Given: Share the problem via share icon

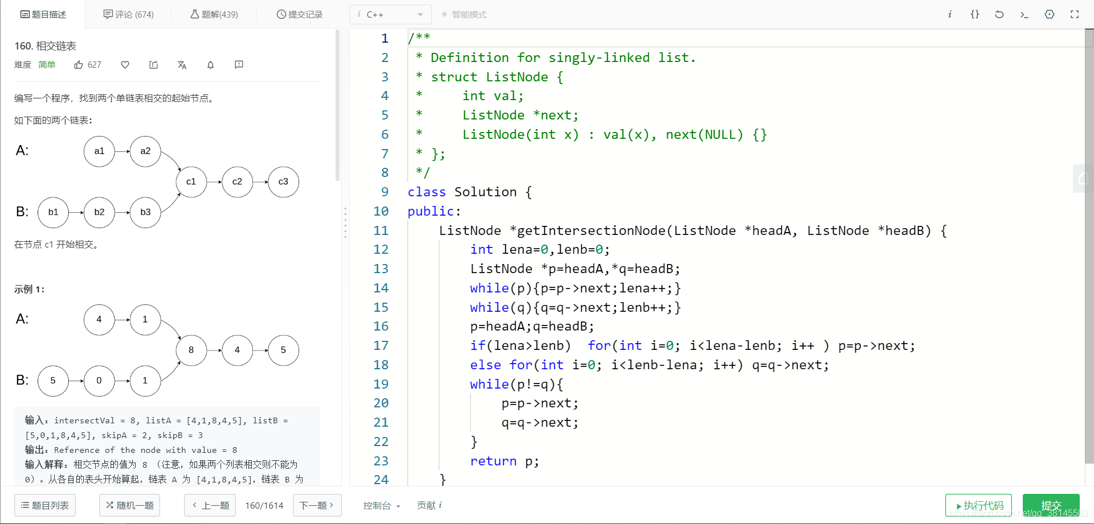Looking at the screenshot, I should point(154,65).
